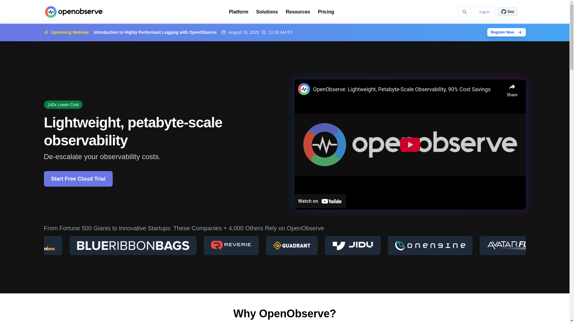The width and height of the screenshot is (574, 323).
Task: Click the JIDU company logo
Action: click(x=353, y=246)
